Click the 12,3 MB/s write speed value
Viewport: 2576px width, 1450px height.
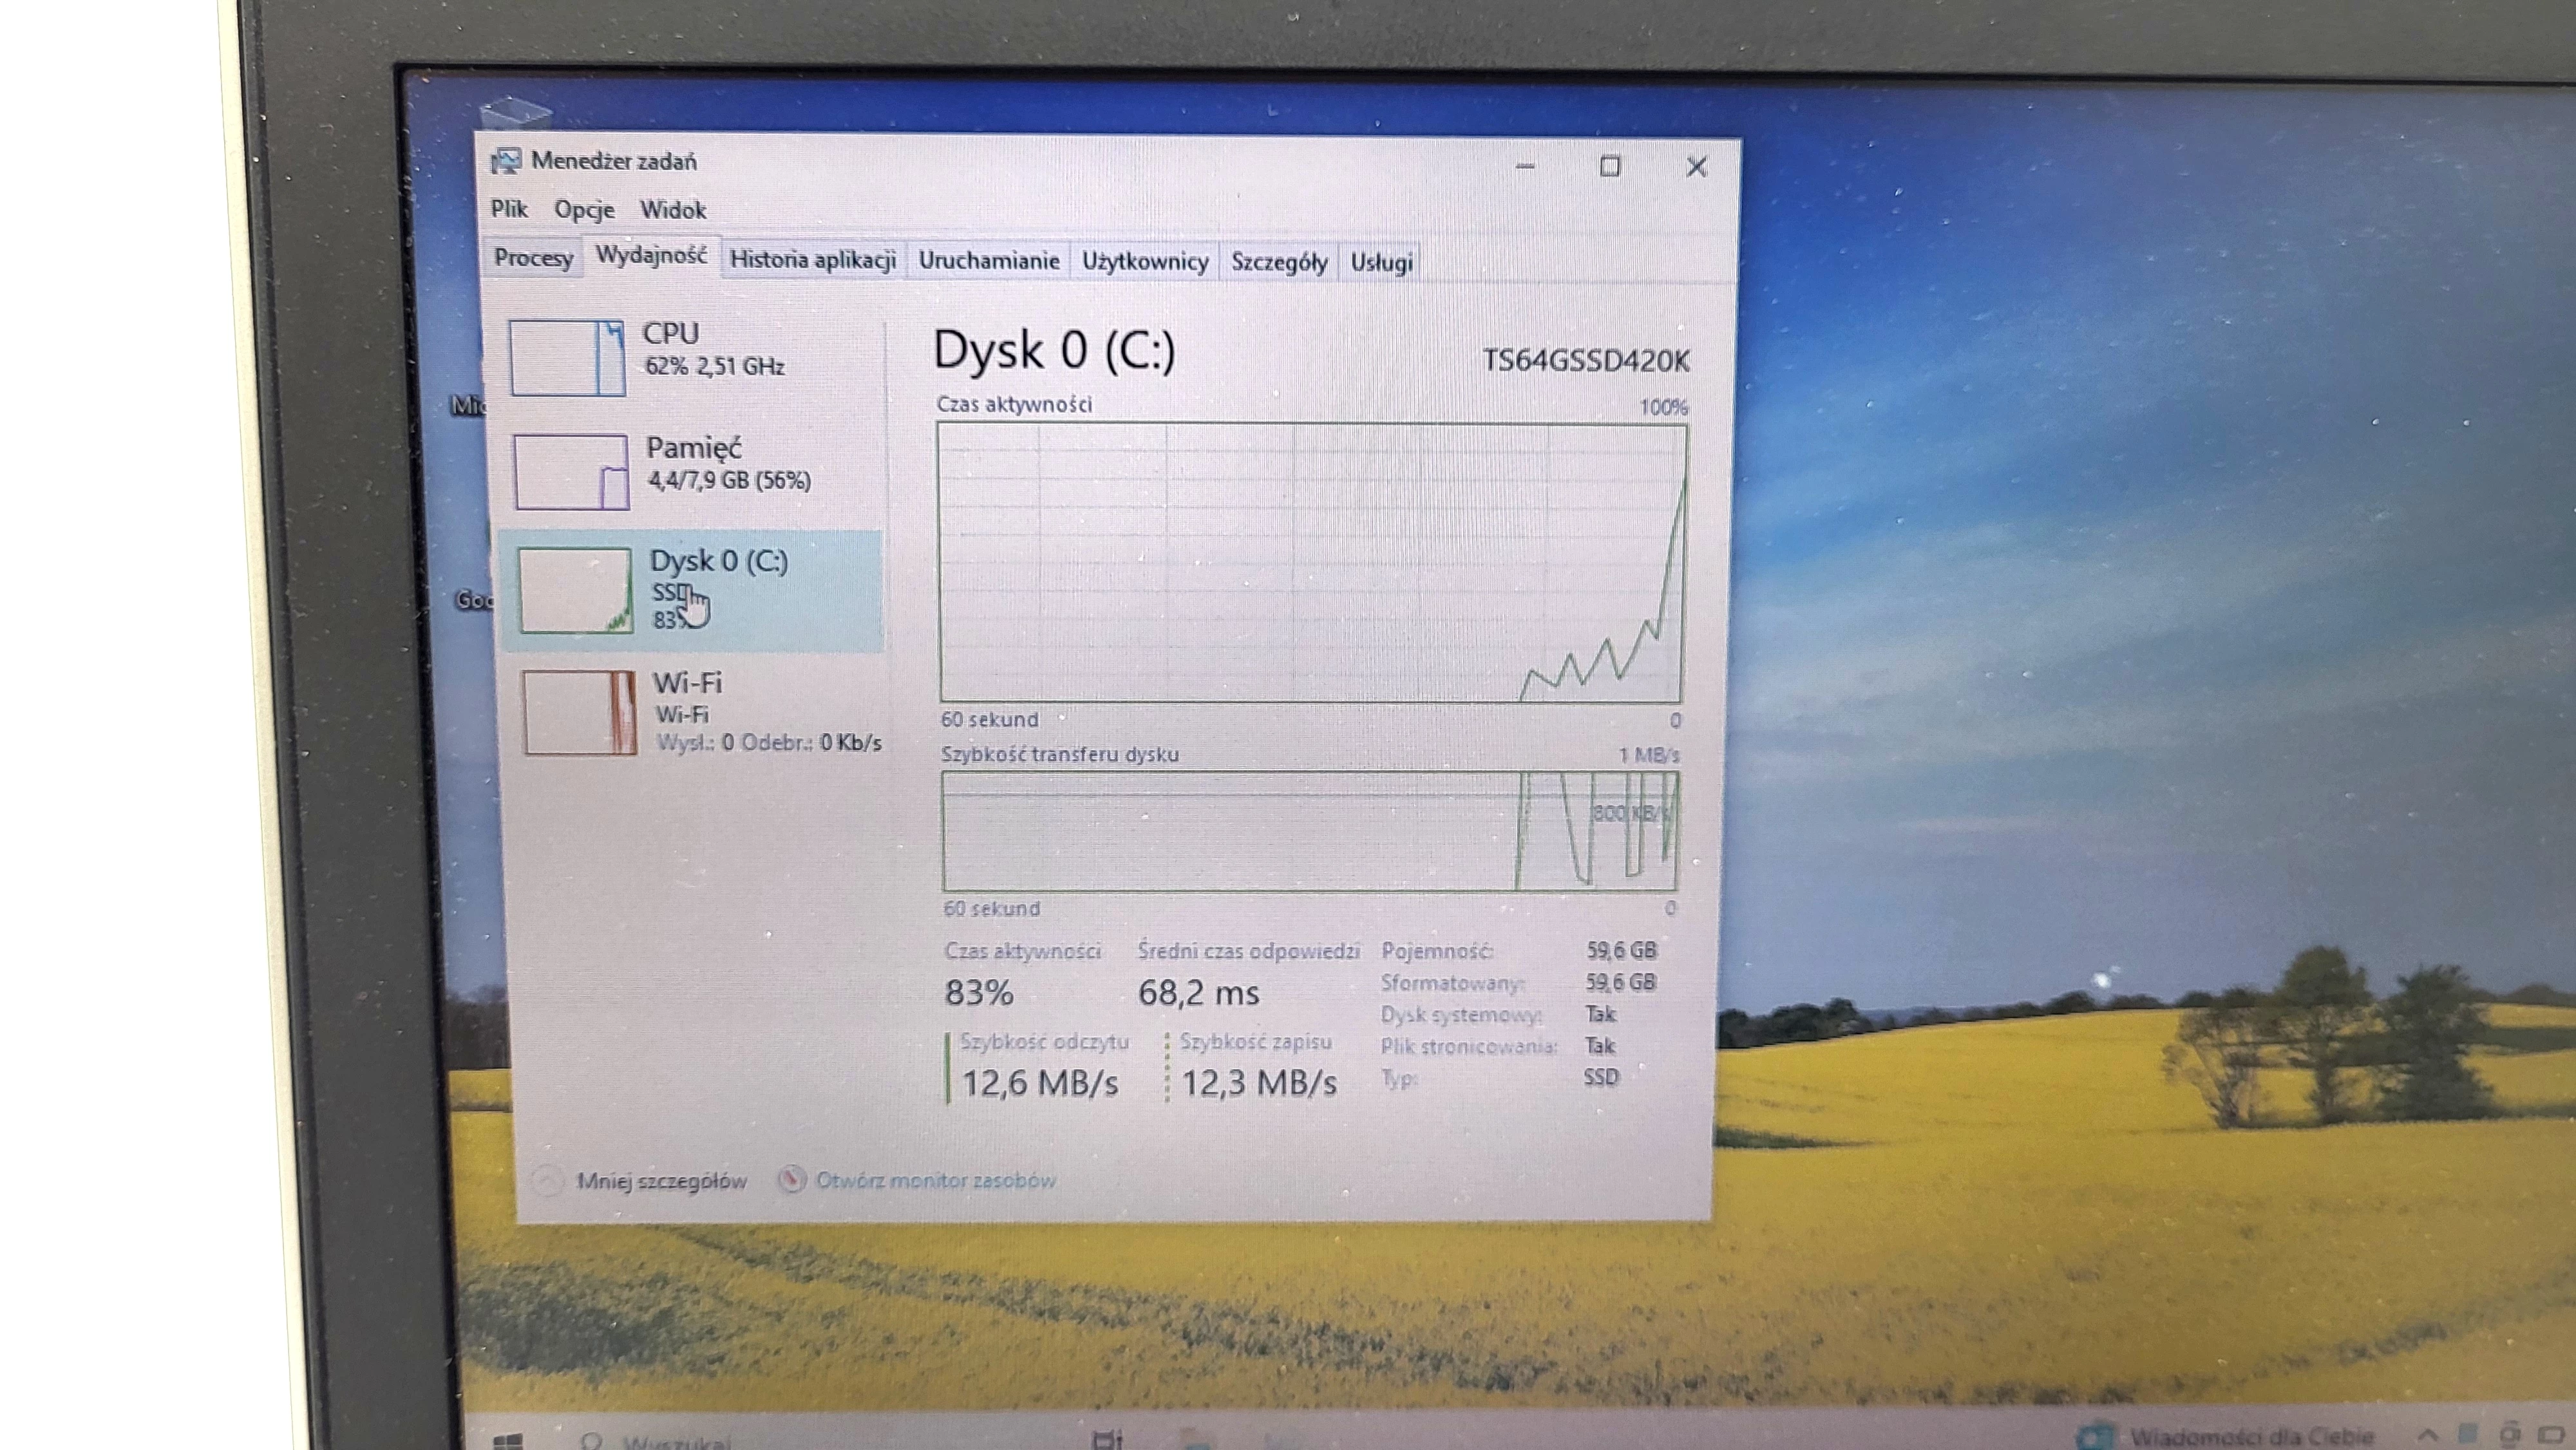[x=1259, y=1083]
